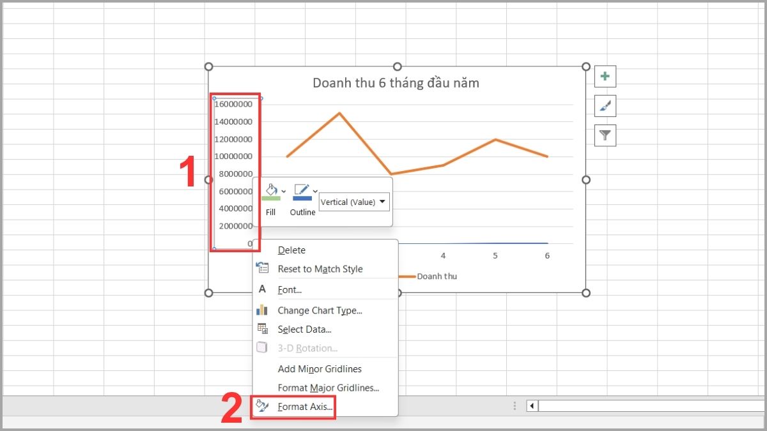Click the Doanh thu legend entry

point(427,276)
